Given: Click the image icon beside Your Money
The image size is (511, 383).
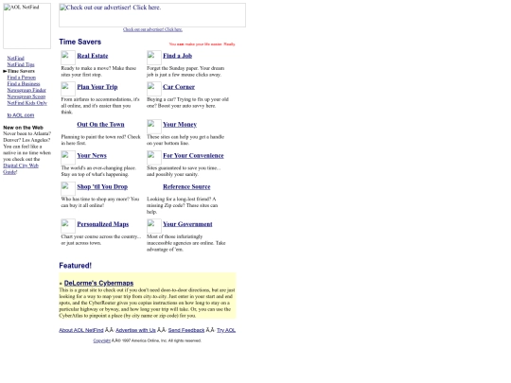Looking at the screenshot, I should tap(154, 127).
